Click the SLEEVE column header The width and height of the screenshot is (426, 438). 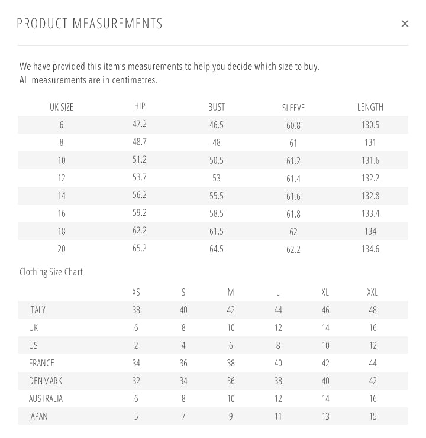pos(293,108)
